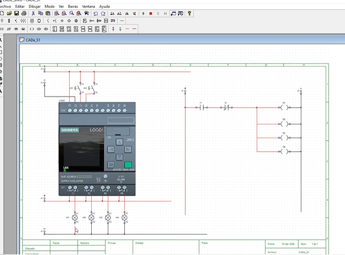Select coil Q1 in the ladder diagram

(284, 108)
